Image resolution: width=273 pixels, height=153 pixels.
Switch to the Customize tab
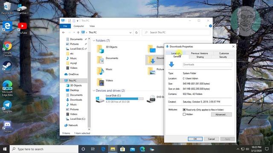(224, 53)
